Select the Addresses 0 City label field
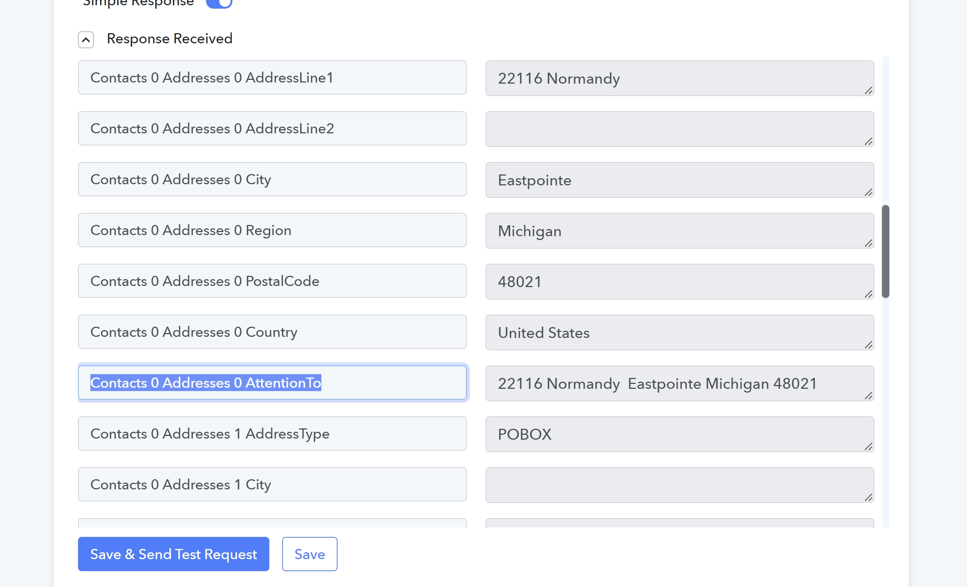 (272, 179)
